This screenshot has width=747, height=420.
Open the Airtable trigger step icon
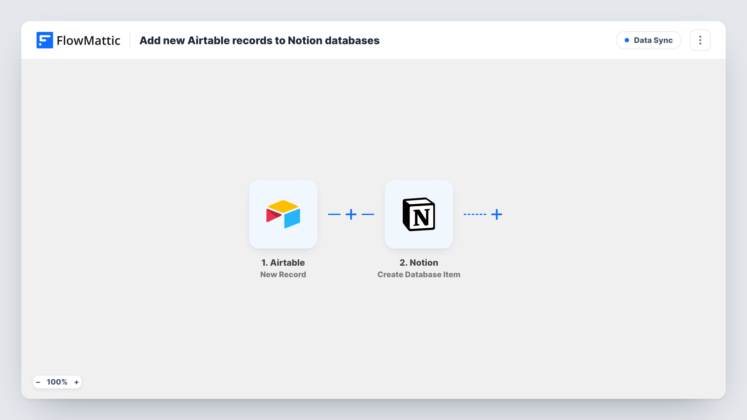point(283,214)
